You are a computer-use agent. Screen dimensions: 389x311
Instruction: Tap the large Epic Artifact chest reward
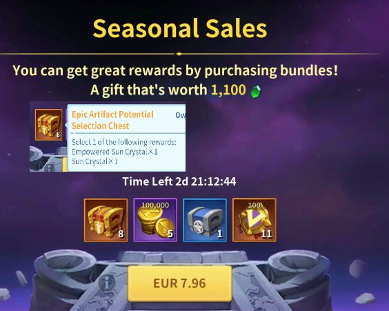pos(106,220)
